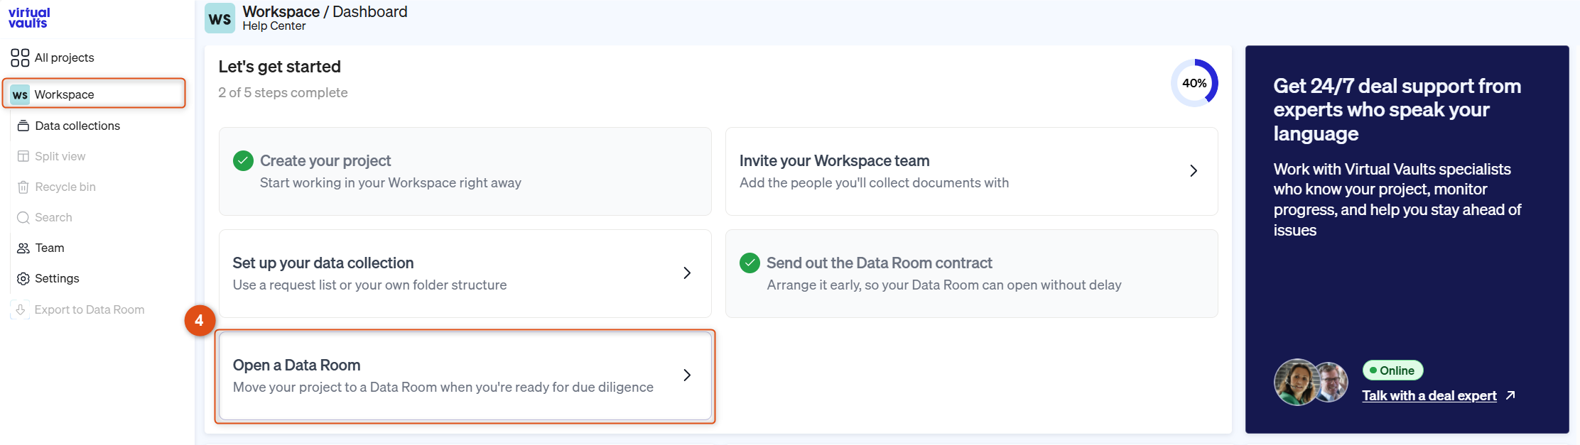Expand Open a Data Room chevron
1580x445 pixels.
click(687, 375)
